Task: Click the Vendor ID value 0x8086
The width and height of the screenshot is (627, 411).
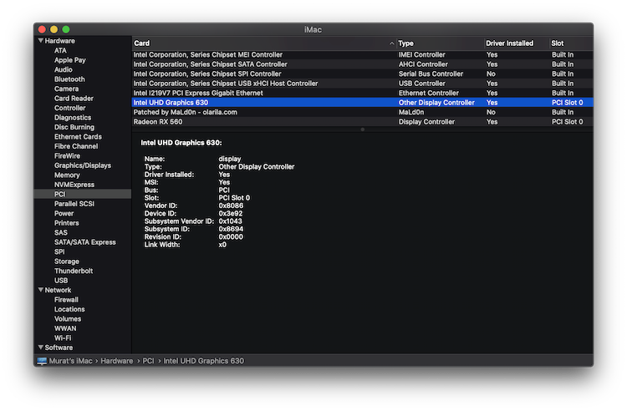Action: [x=231, y=205]
